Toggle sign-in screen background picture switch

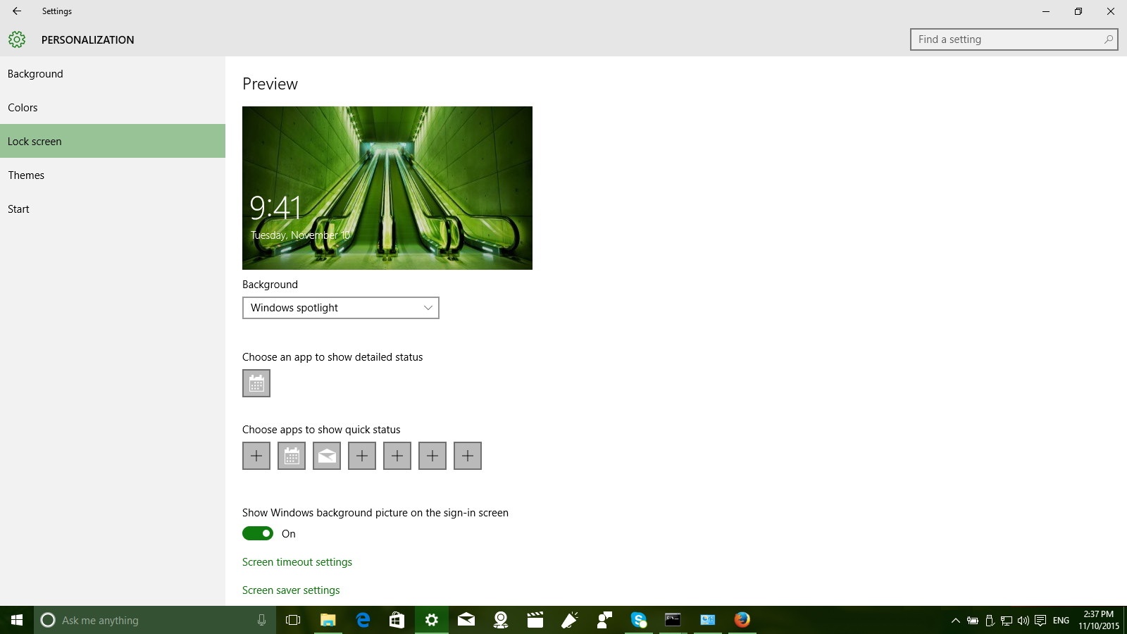pos(258,533)
